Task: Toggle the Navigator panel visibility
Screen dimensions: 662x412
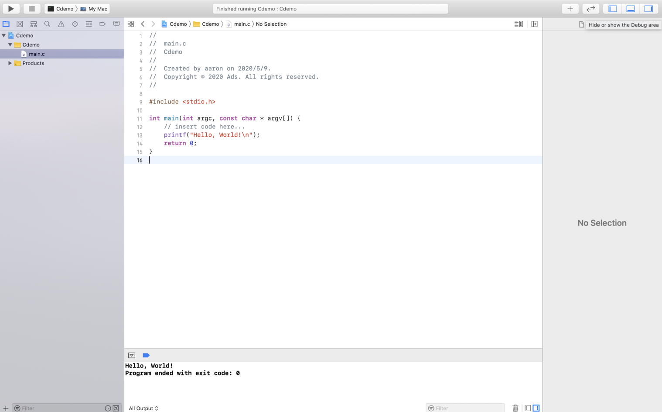Action: pyautogui.click(x=613, y=9)
